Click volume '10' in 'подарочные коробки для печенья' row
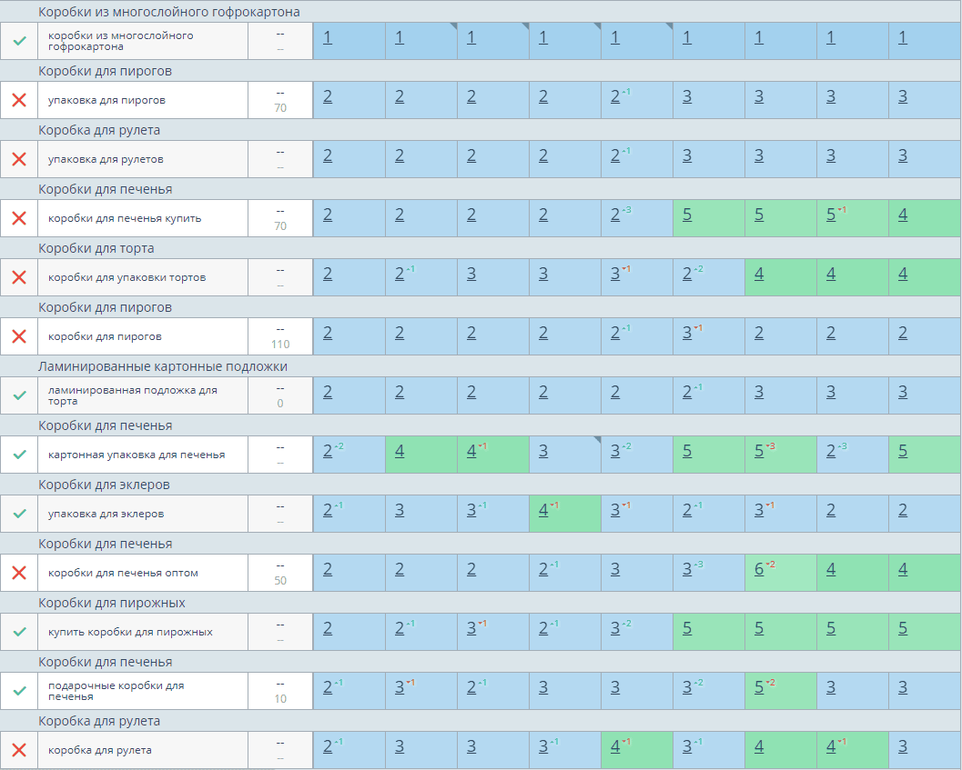Image resolution: width=962 pixels, height=770 pixels. [x=280, y=699]
